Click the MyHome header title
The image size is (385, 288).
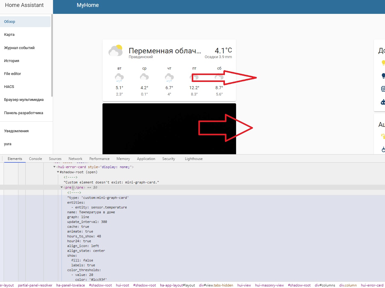point(88,5)
